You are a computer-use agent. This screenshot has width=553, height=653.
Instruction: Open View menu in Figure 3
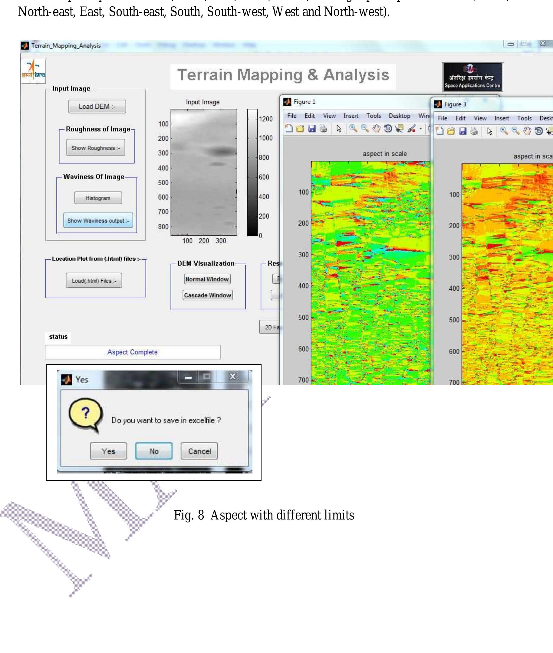coord(480,118)
